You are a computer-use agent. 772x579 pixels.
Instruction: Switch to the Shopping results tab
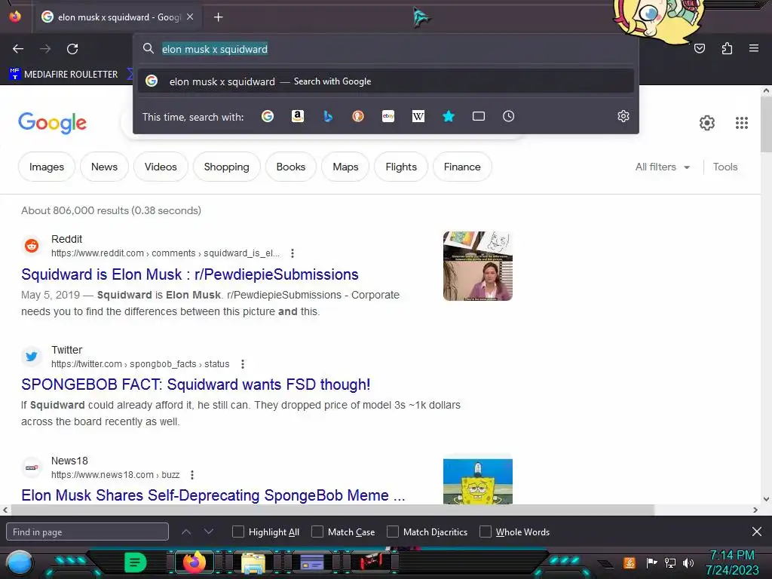pyautogui.click(x=226, y=167)
